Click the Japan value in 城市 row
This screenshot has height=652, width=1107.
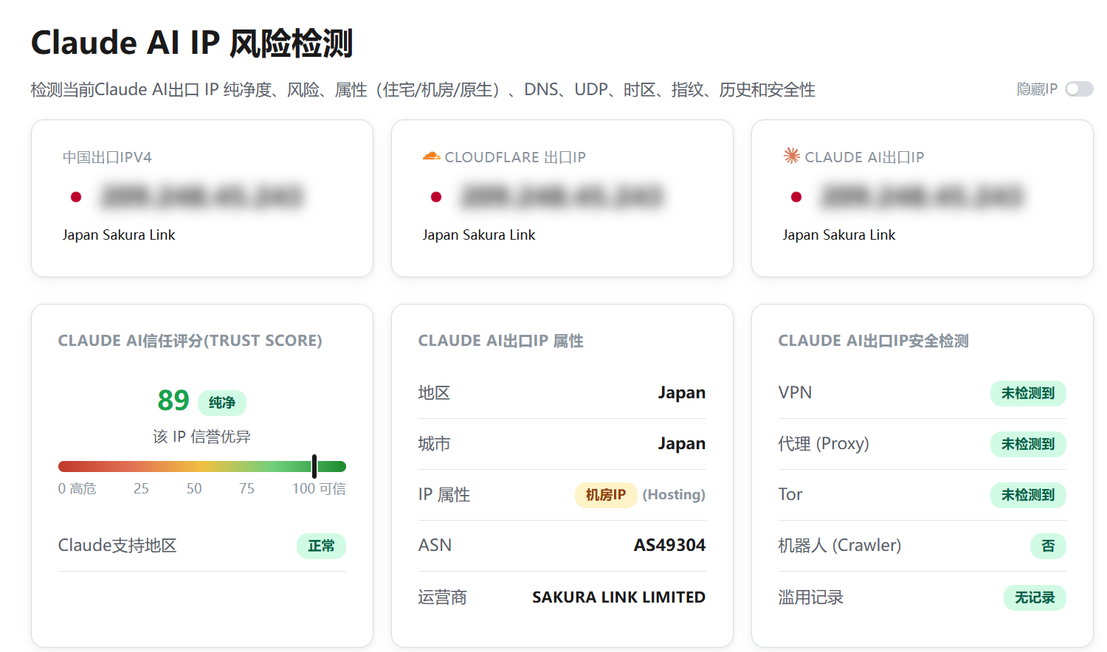[682, 444]
